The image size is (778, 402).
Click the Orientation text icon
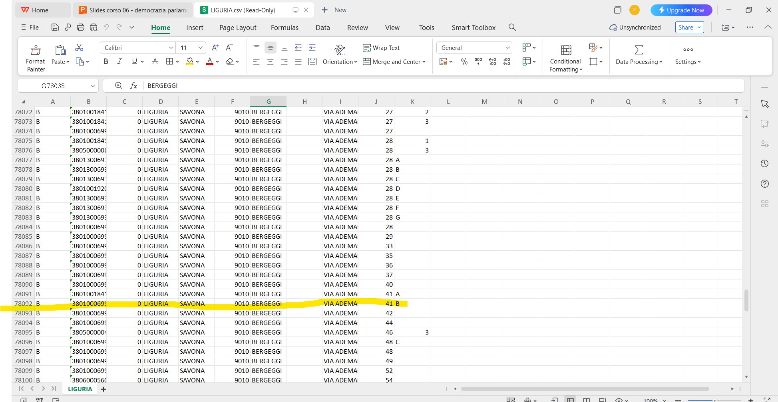(x=340, y=50)
